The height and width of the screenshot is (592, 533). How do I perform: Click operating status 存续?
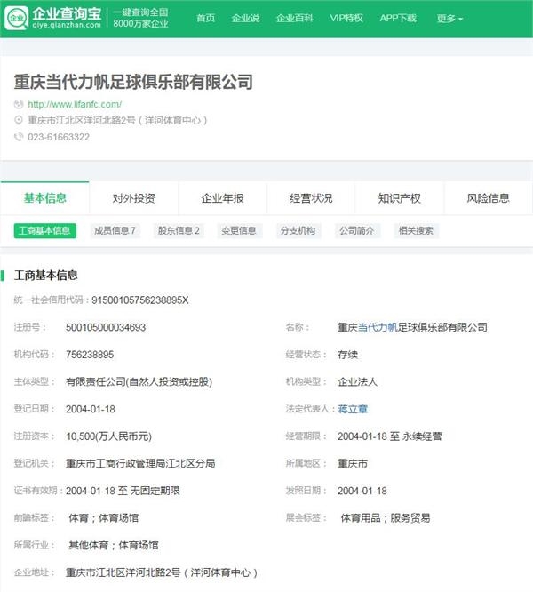(x=348, y=355)
